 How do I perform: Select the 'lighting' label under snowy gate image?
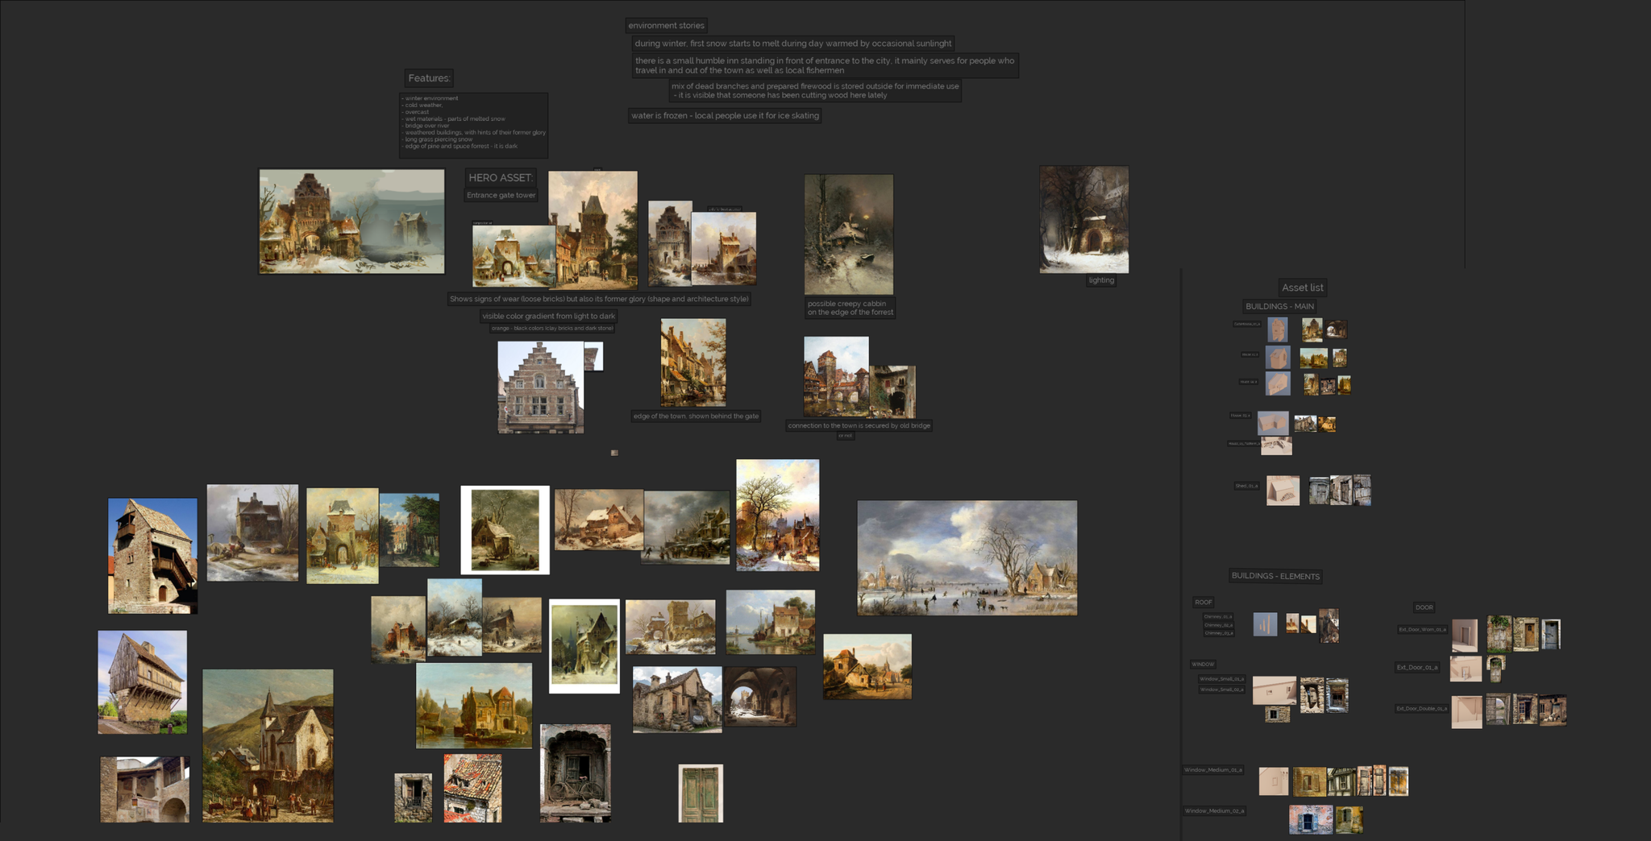pyautogui.click(x=1101, y=280)
